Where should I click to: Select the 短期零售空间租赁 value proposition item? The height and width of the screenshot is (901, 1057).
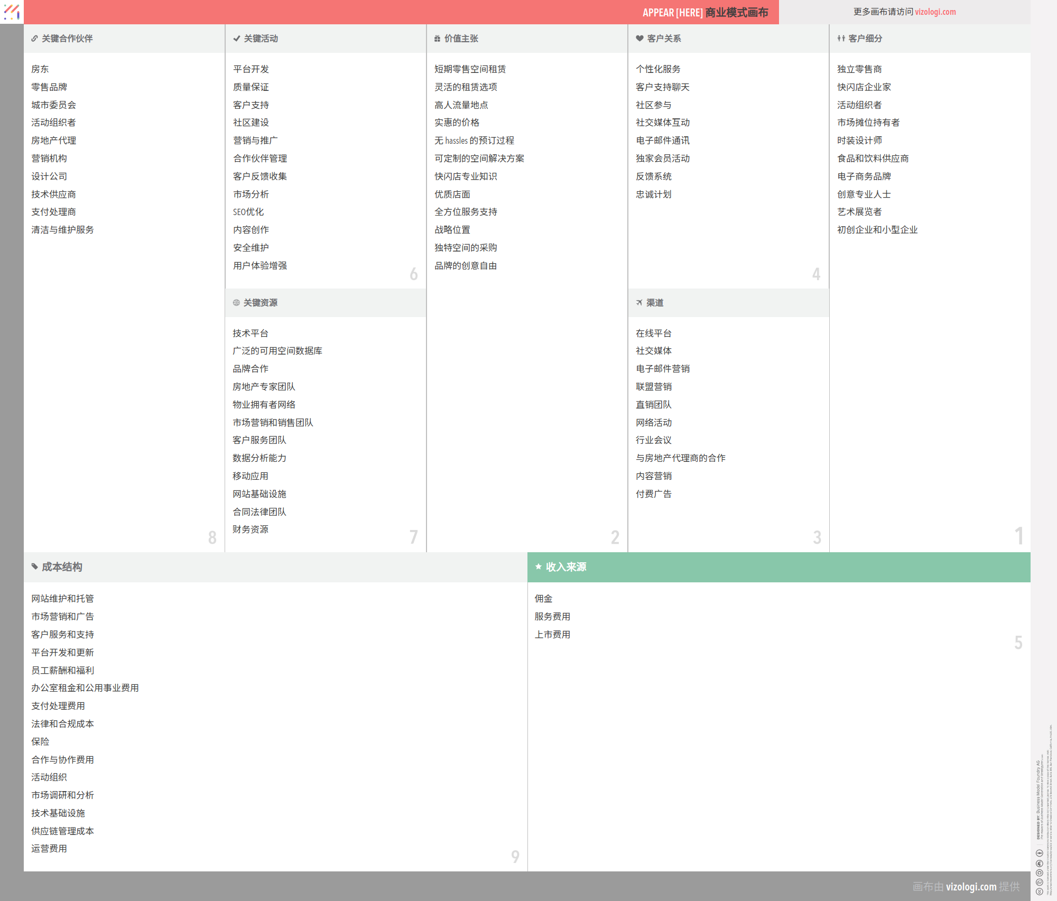pyautogui.click(x=470, y=69)
